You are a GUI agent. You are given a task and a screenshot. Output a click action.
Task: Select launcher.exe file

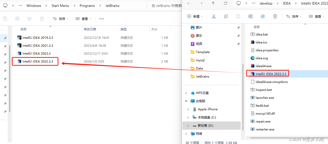coord(262,98)
